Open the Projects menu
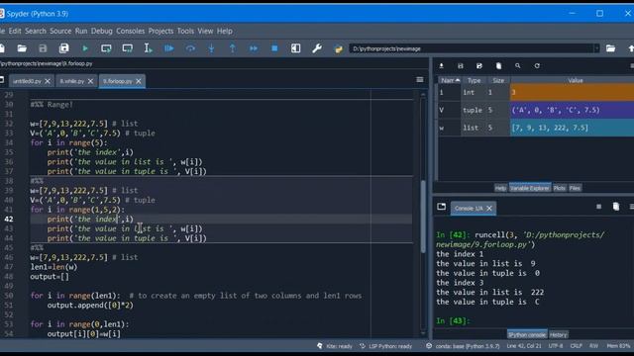This screenshot has width=634, height=356. [160, 31]
